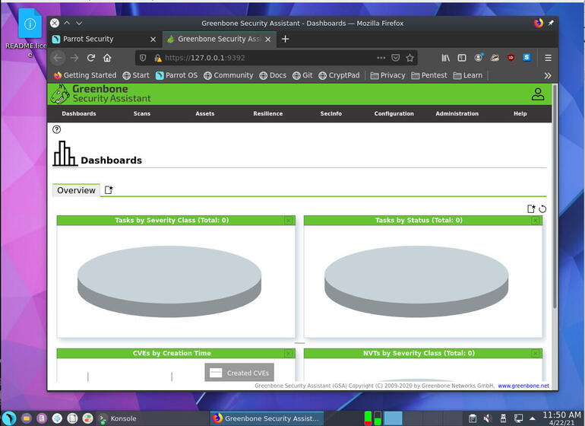Open page actions three-dot menu

pos(381,58)
